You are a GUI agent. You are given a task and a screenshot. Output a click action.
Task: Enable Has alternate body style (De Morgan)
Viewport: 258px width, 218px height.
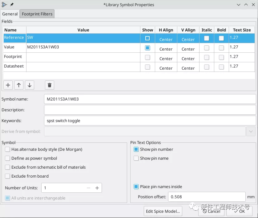[7, 149]
